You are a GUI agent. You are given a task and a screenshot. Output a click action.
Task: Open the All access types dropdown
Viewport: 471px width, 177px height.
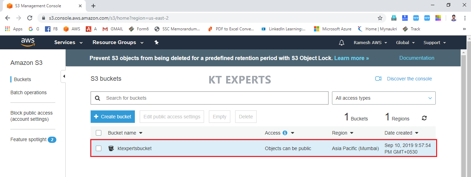tap(384, 98)
